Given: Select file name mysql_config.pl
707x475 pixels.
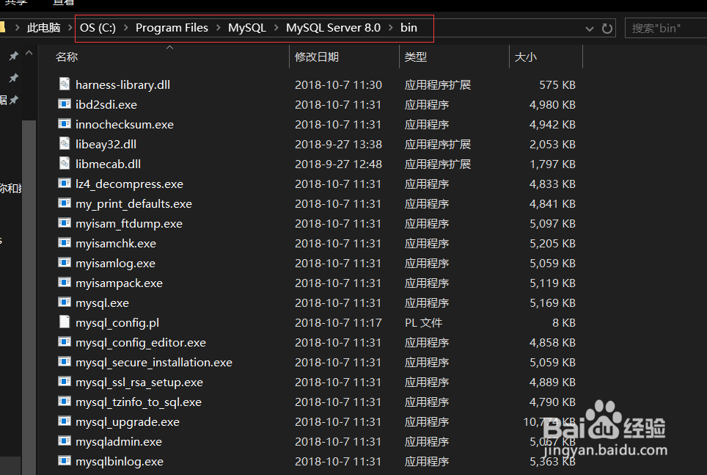Looking at the screenshot, I should coord(117,323).
